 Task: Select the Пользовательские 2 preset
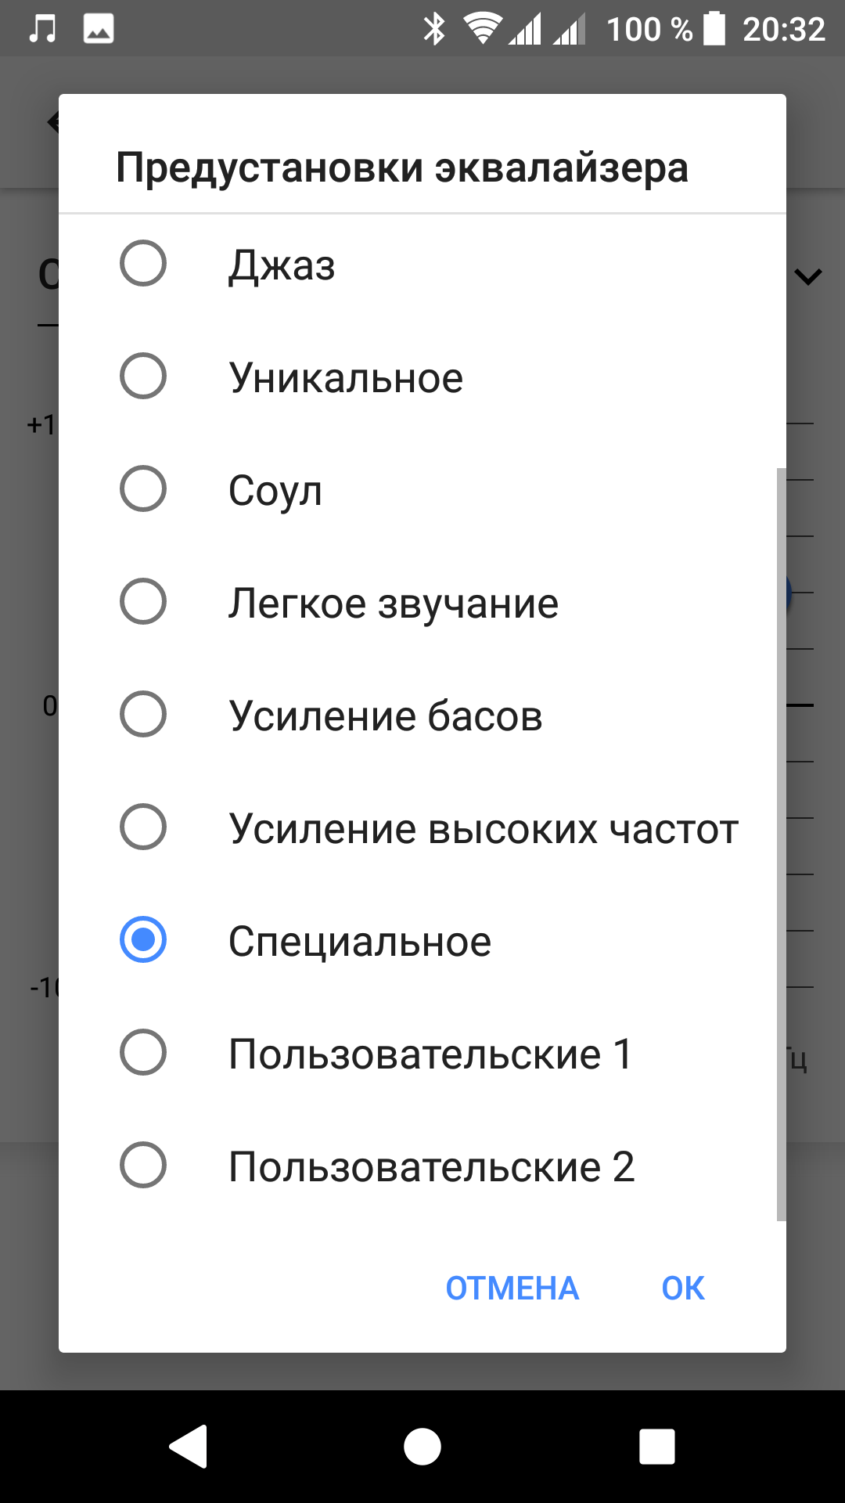[143, 1166]
